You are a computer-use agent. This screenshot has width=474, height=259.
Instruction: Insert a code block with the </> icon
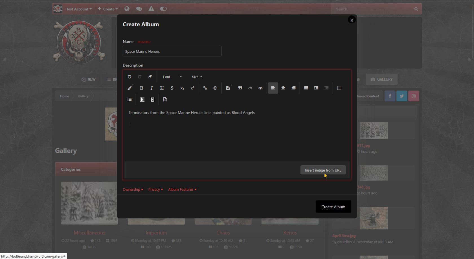click(x=250, y=88)
